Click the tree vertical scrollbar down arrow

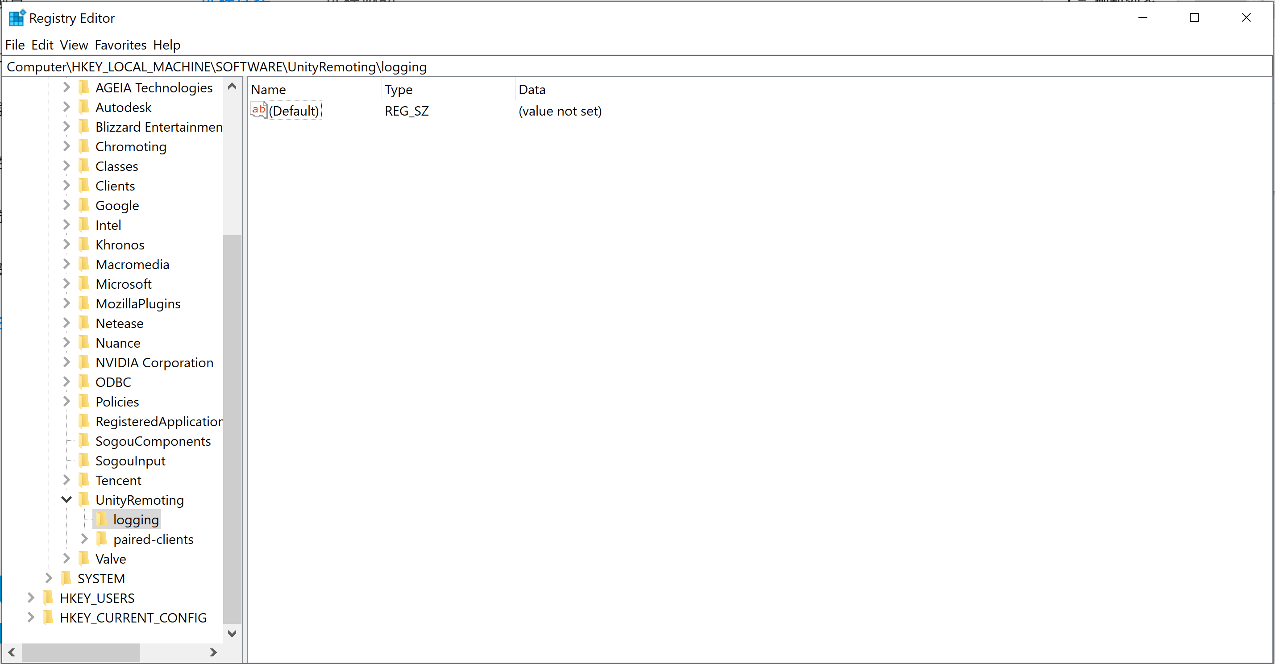[x=232, y=633]
